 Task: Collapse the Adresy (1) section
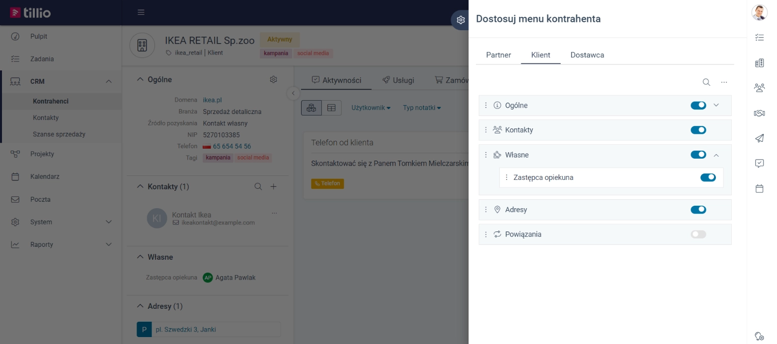[x=140, y=306]
